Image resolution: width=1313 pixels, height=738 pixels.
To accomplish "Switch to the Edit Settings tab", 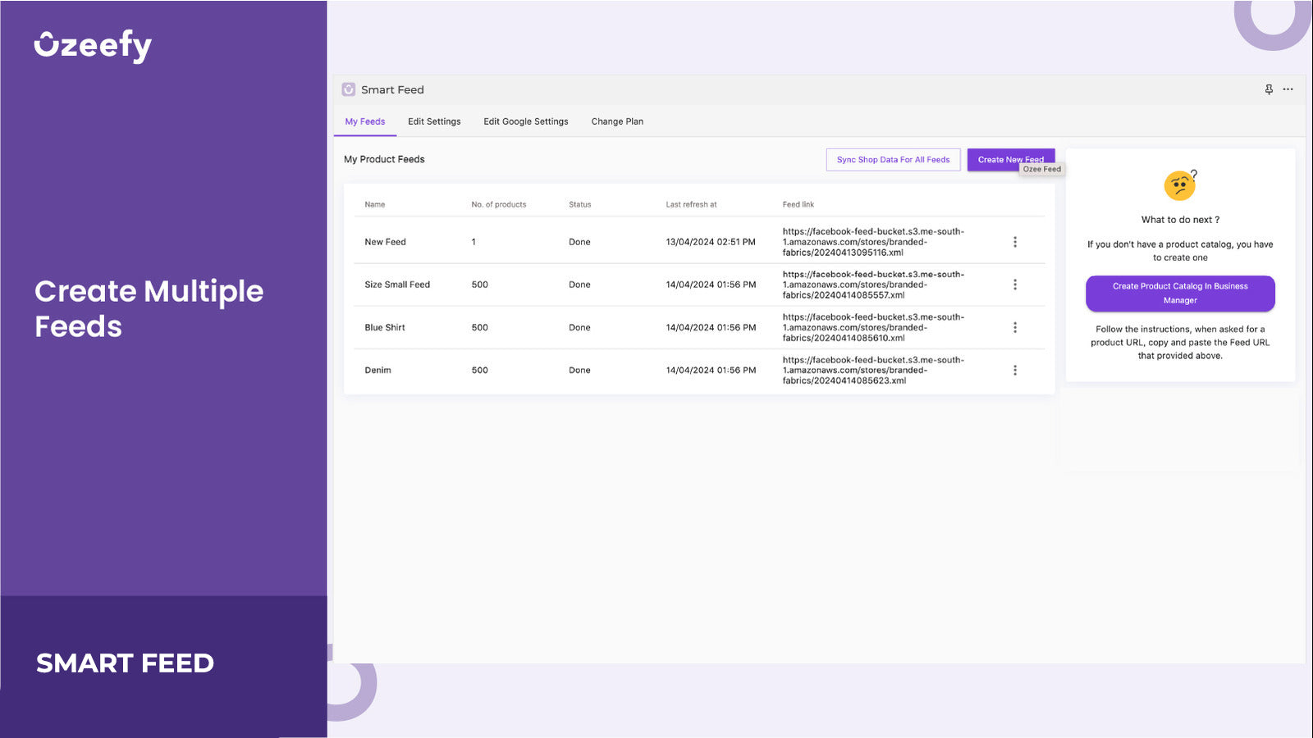I will [x=434, y=121].
